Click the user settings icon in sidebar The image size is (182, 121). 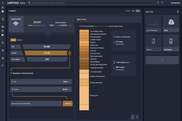pyautogui.click(x=3, y=58)
